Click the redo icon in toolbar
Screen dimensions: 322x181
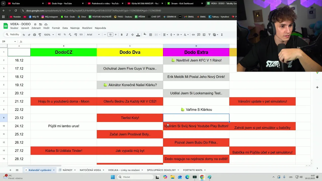(29, 35)
